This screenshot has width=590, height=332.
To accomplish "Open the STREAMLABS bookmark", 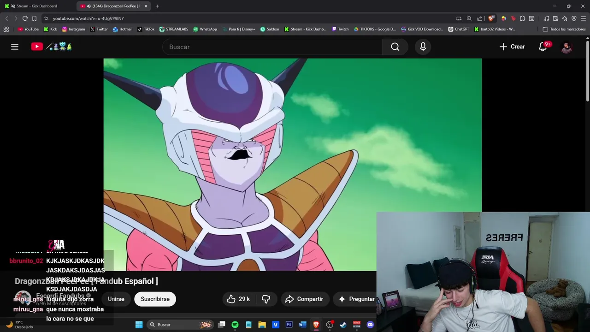I will click(x=174, y=29).
